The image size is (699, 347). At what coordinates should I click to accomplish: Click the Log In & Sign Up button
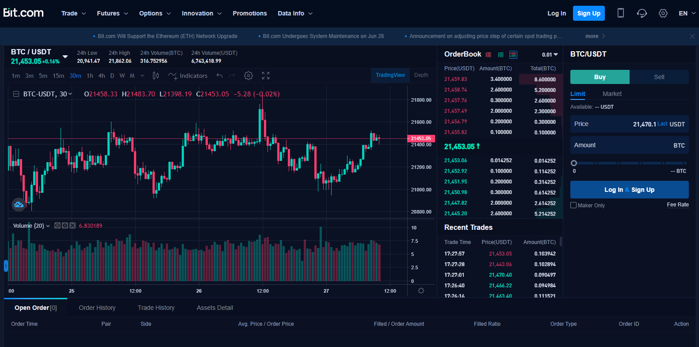(630, 190)
